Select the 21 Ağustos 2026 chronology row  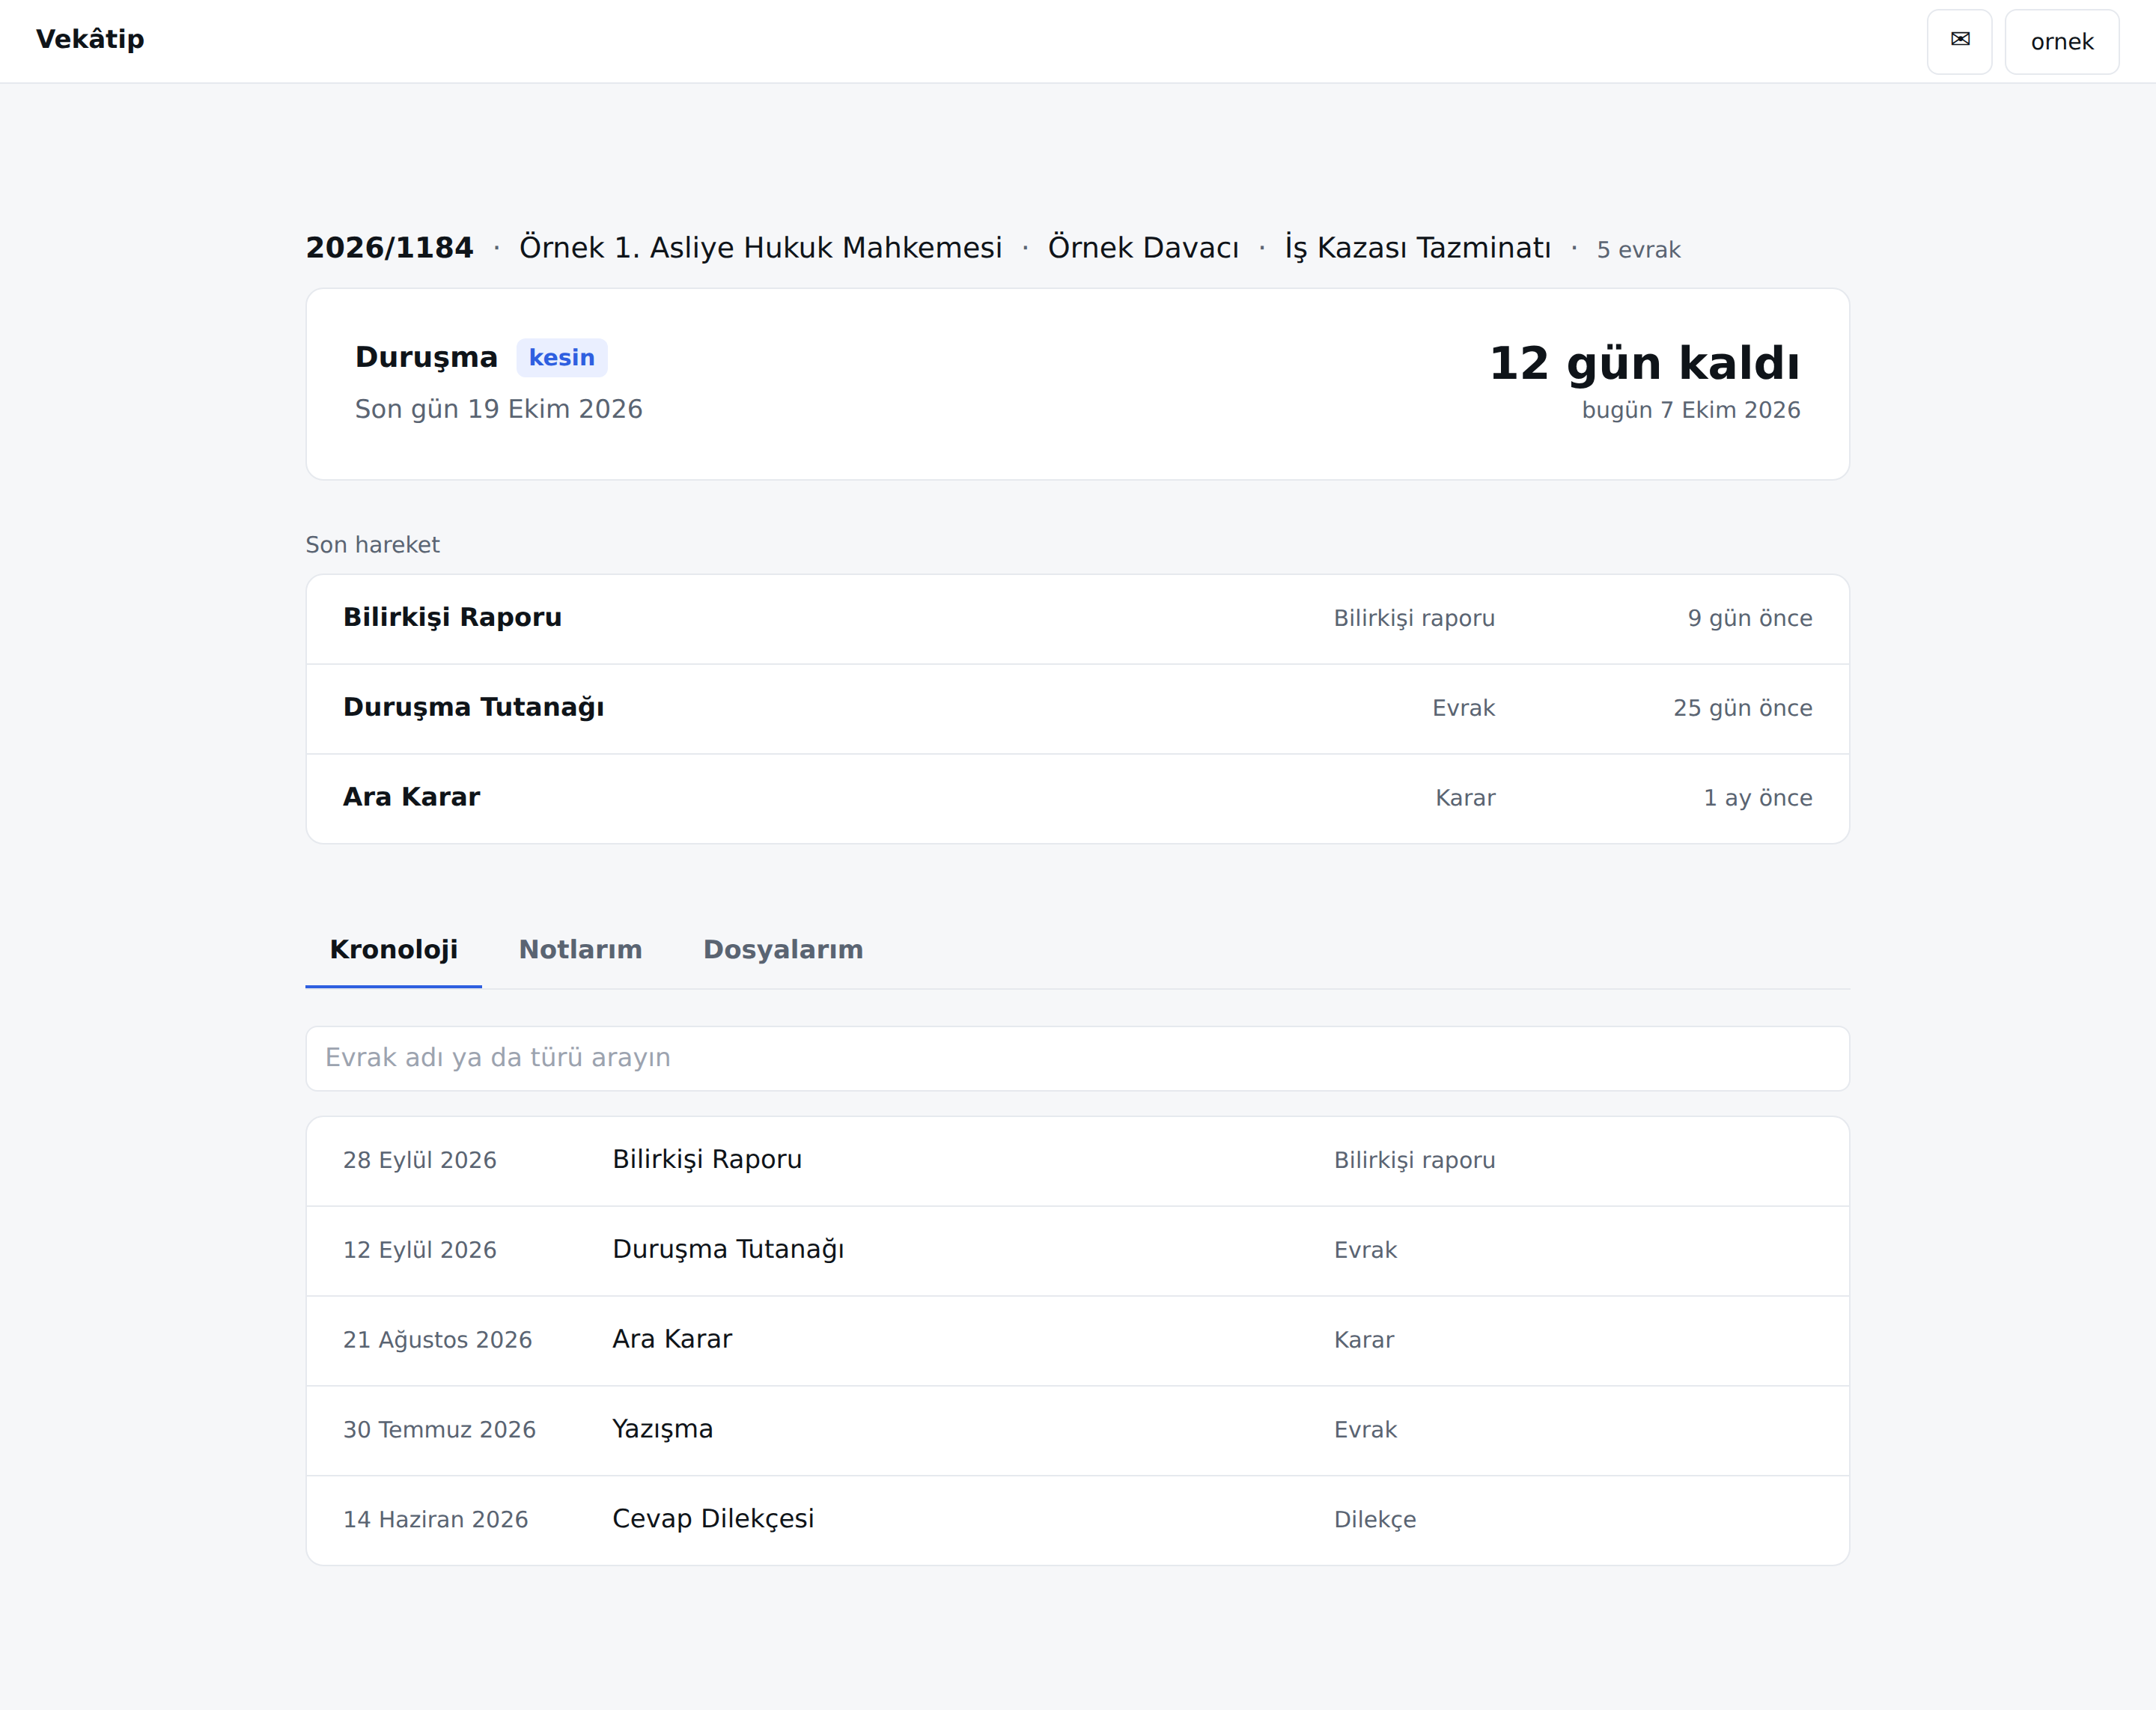click(x=1077, y=1340)
